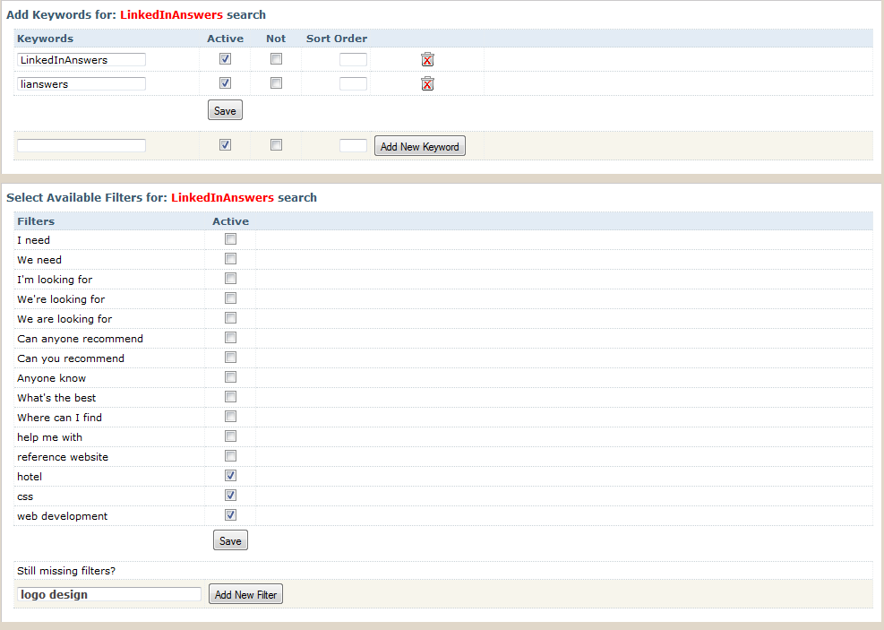The width and height of the screenshot is (884, 630).
Task: Click Add New Filter button
Action: (x=245, y=594)
